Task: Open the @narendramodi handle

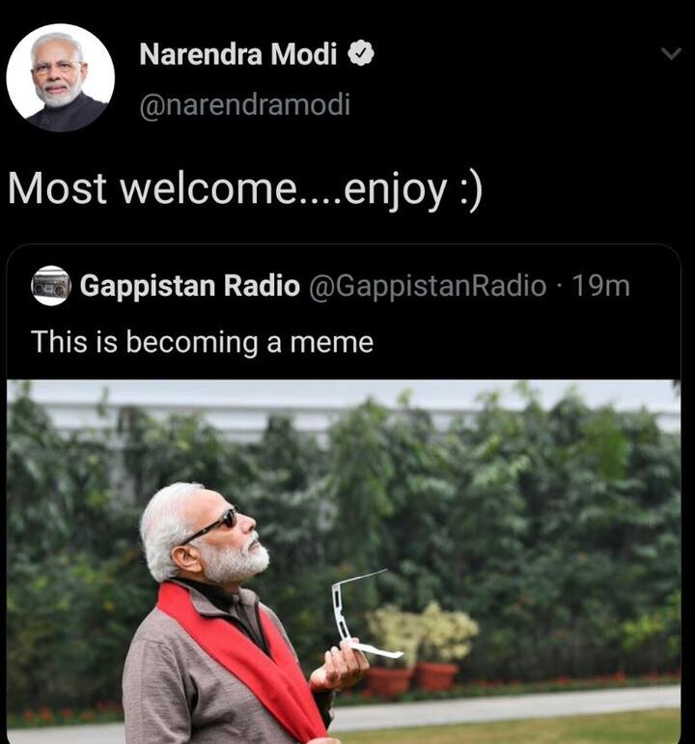Action: (244, 104)
